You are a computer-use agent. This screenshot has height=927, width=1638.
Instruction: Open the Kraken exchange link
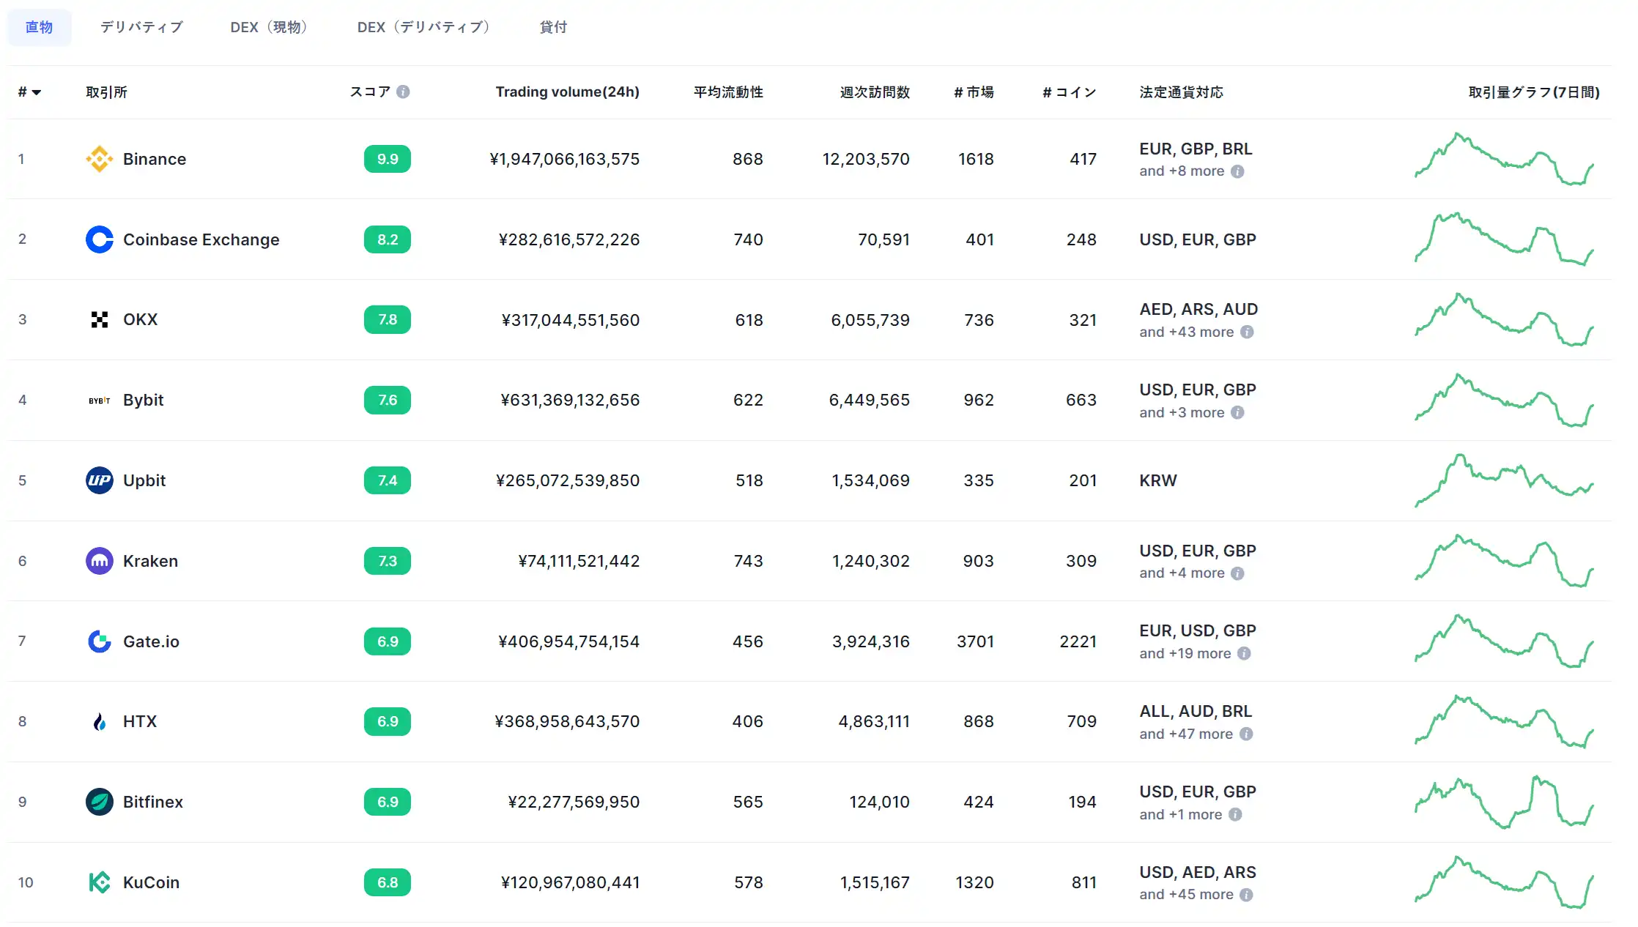151,561
